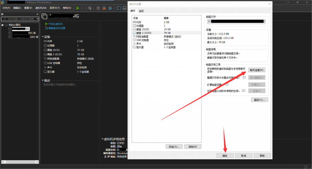
Task: Open the 帮助(H) menu
Action: pos(67,8)
